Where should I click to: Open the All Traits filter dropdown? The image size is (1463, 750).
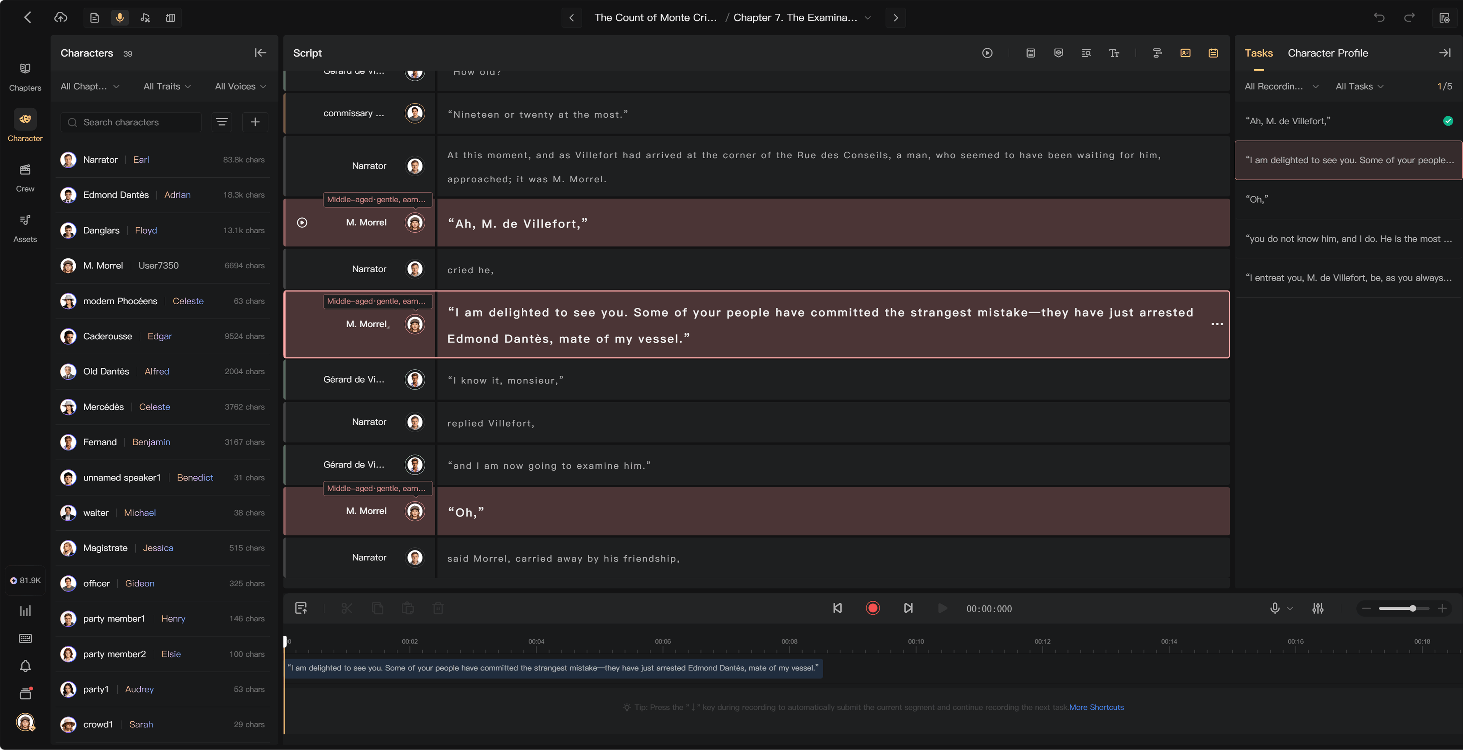[167, 86]
